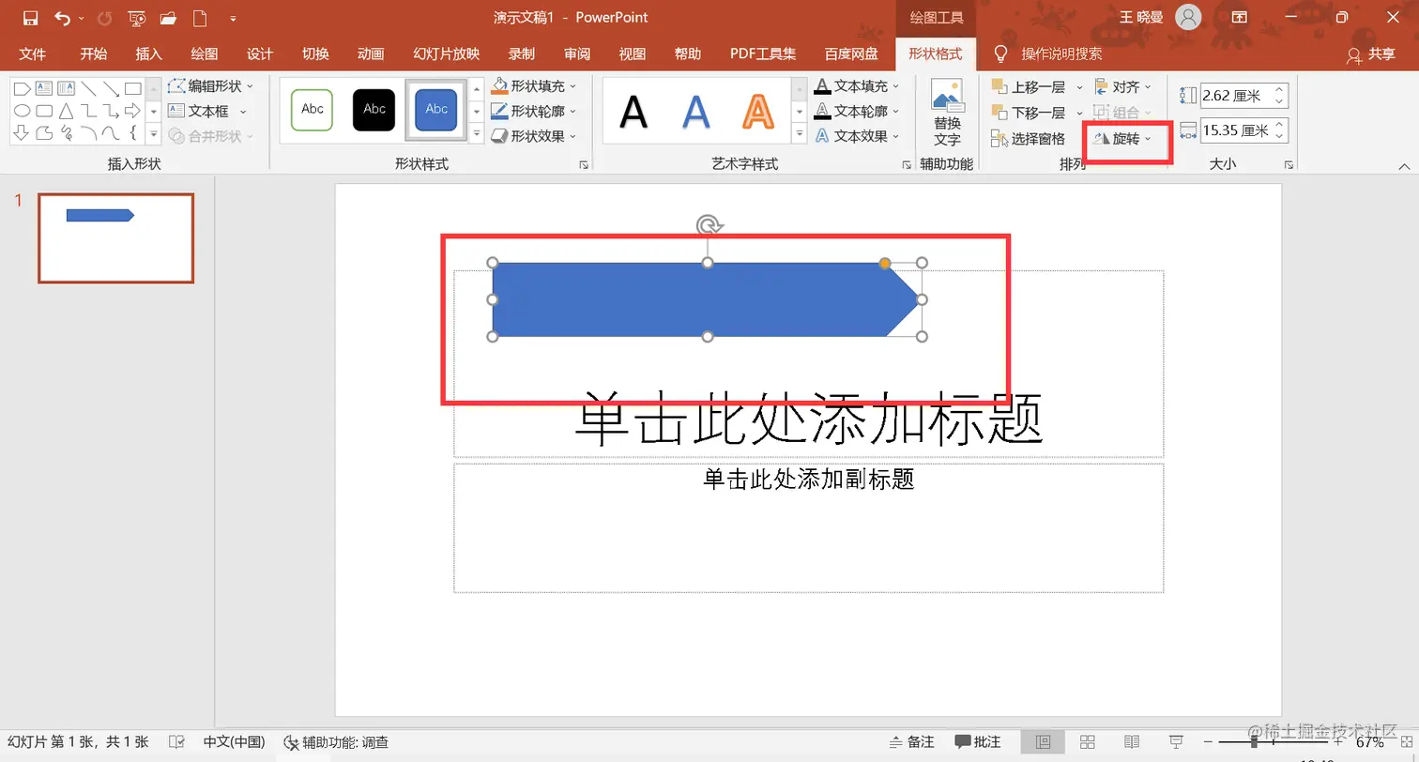Switch to Reading view in status bar
This screenshot has width=1419, height=762.
pyautogui.click(x=1132, y=742)
